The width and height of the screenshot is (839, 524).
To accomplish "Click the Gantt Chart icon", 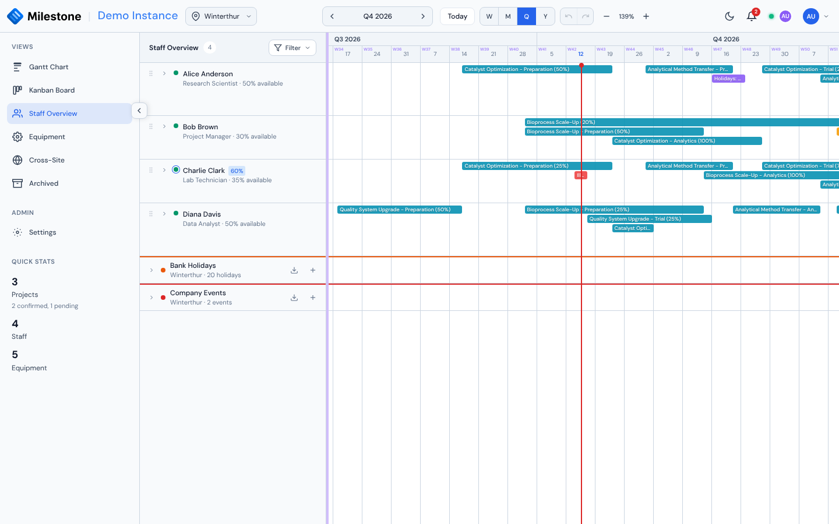I will 17,67.
